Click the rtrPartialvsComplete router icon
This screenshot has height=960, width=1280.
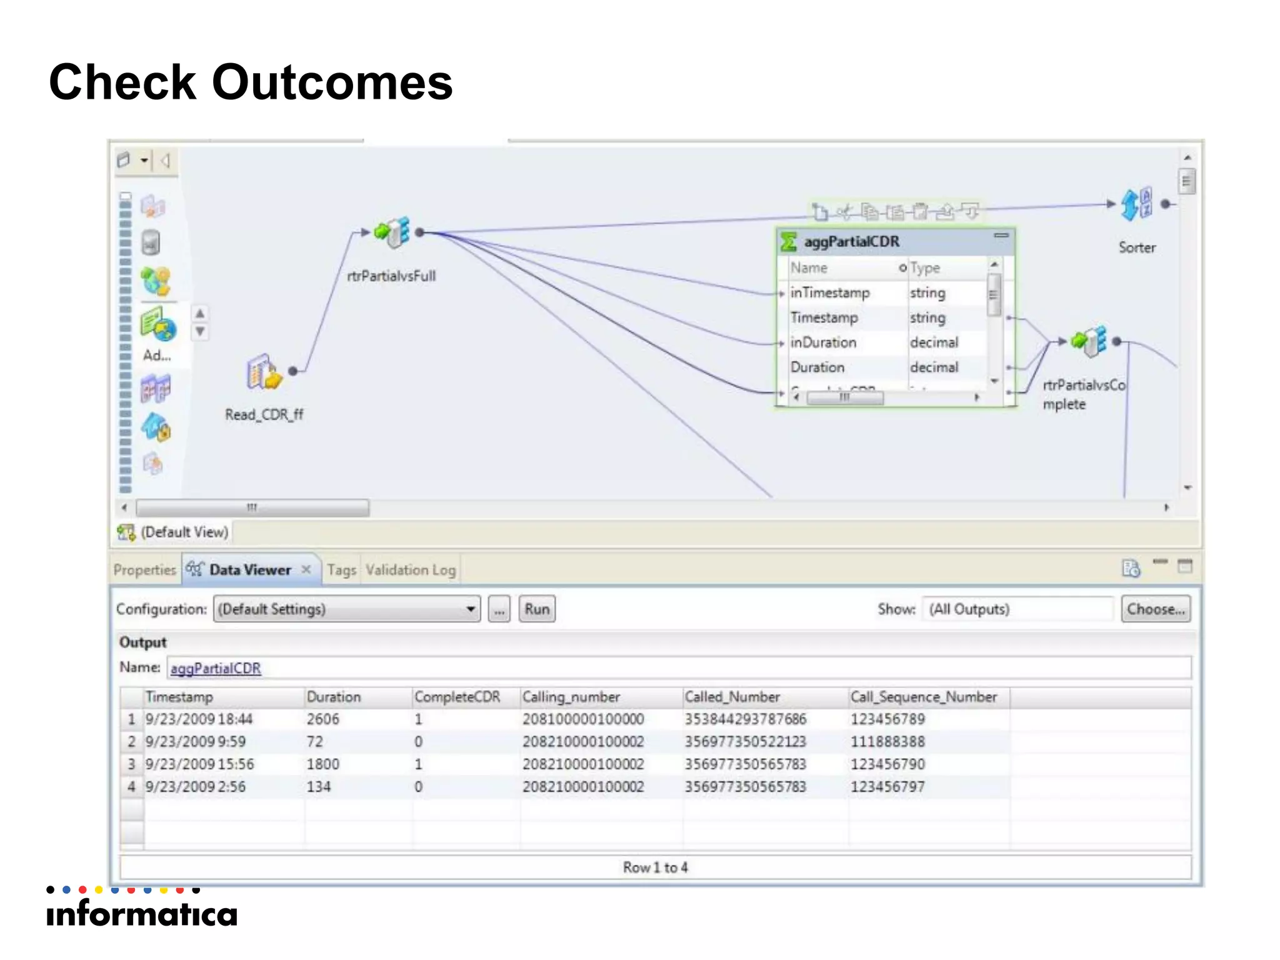(1089, 341)
